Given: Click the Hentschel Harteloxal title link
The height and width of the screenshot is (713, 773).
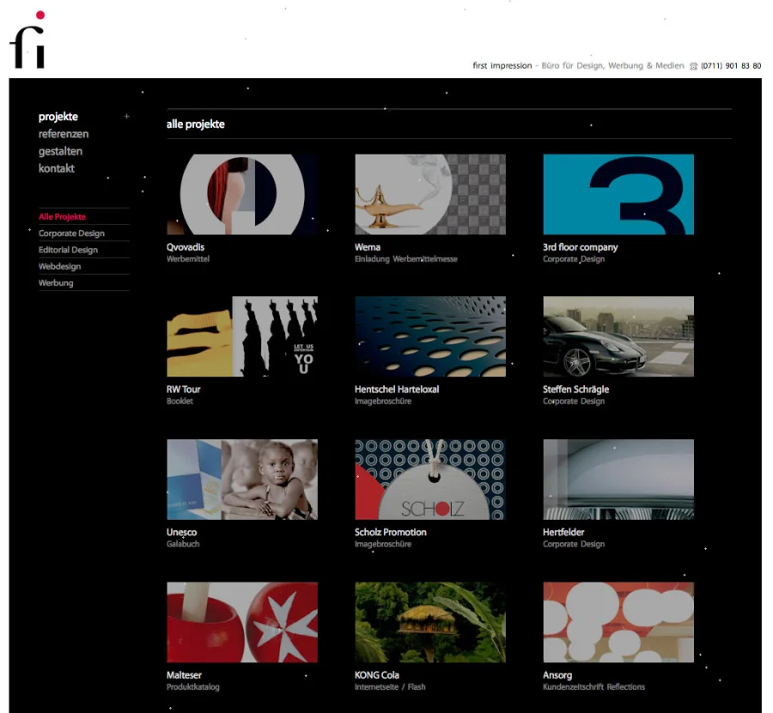Looking at the screenshot, I should tap(397, 389).
